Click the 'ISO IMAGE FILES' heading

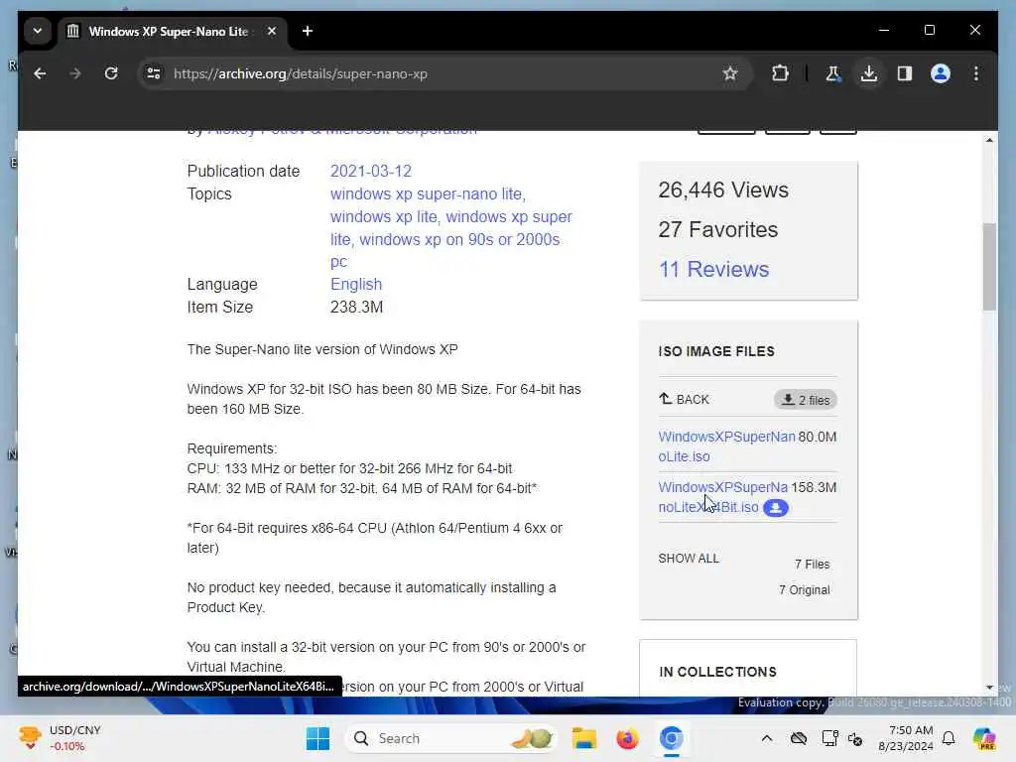point(716,351)
